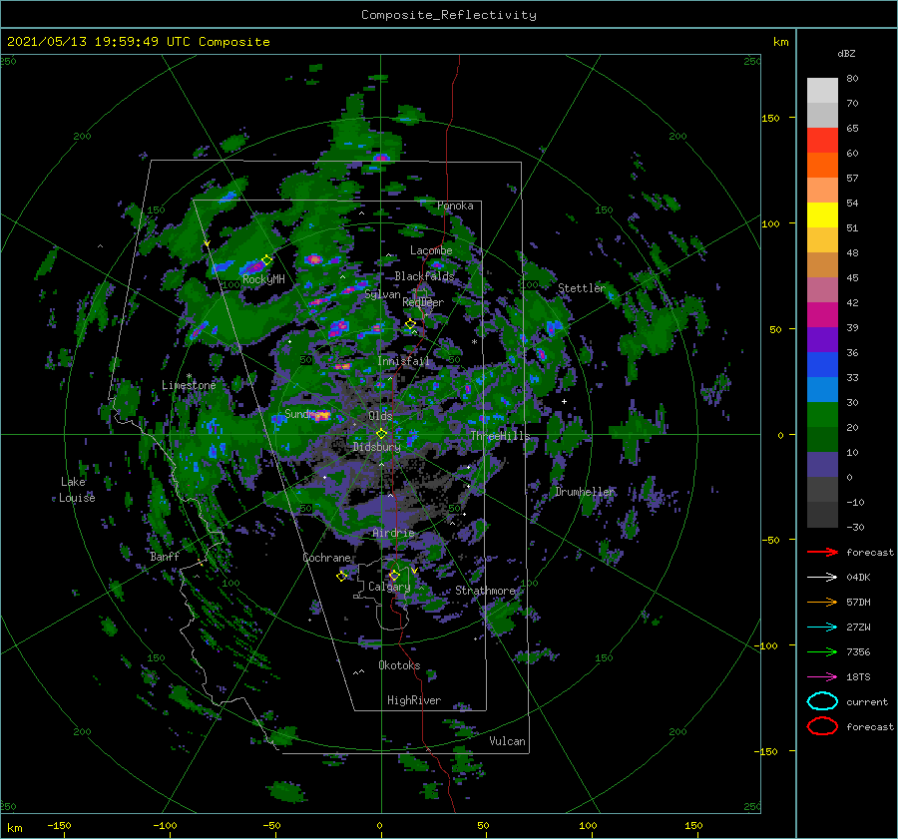Click the Lake Louise label
Screen dimensions: 898x839
77,490
